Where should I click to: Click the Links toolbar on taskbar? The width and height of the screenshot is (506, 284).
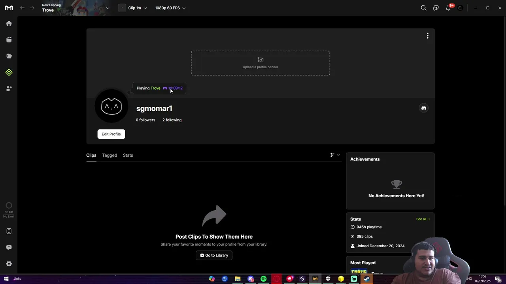point(17,279)
